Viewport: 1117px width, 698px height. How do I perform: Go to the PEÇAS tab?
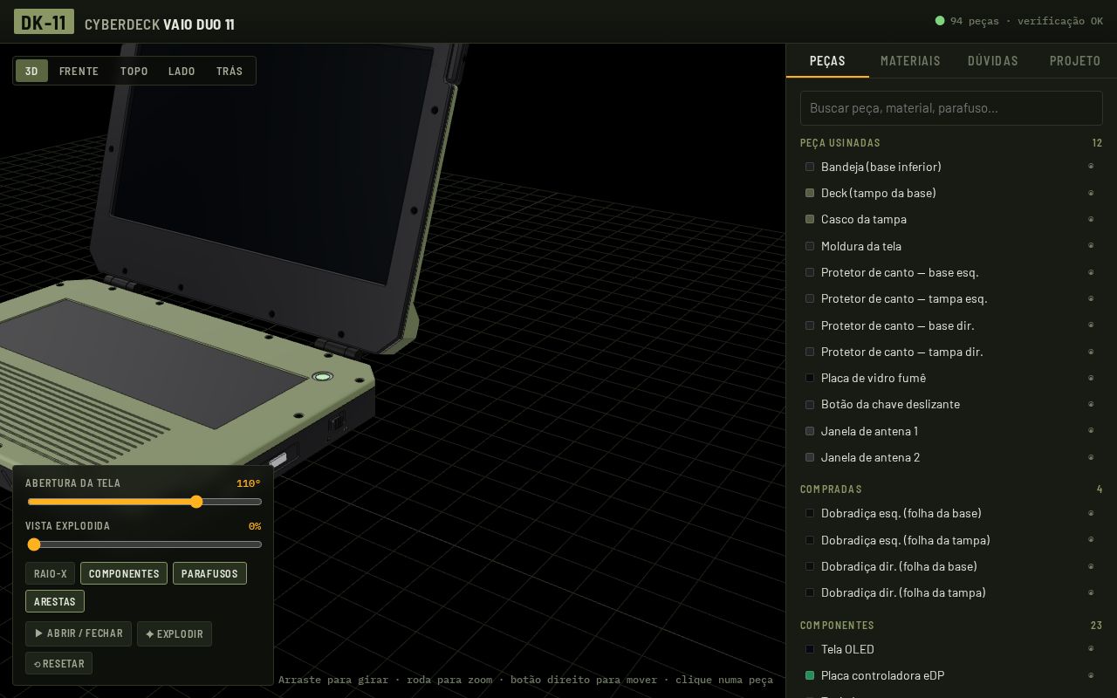(x=827, y=61)
